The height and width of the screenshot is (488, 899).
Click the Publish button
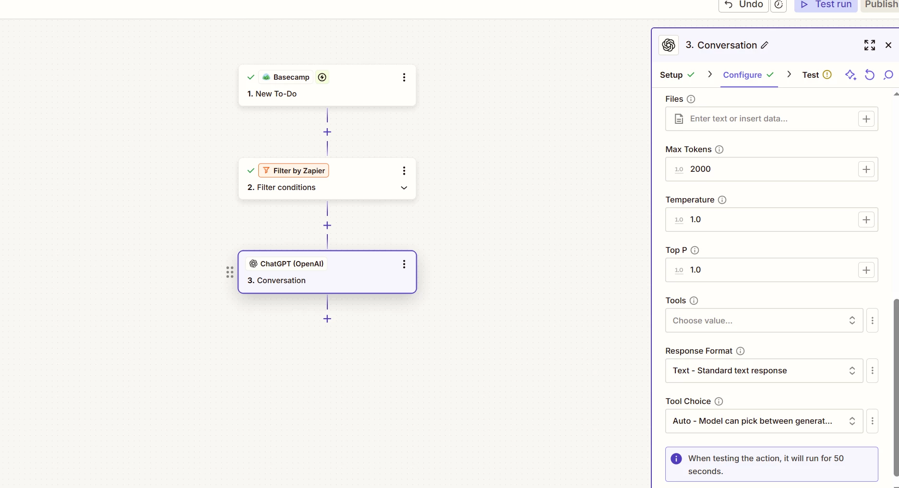coord(880,5)
